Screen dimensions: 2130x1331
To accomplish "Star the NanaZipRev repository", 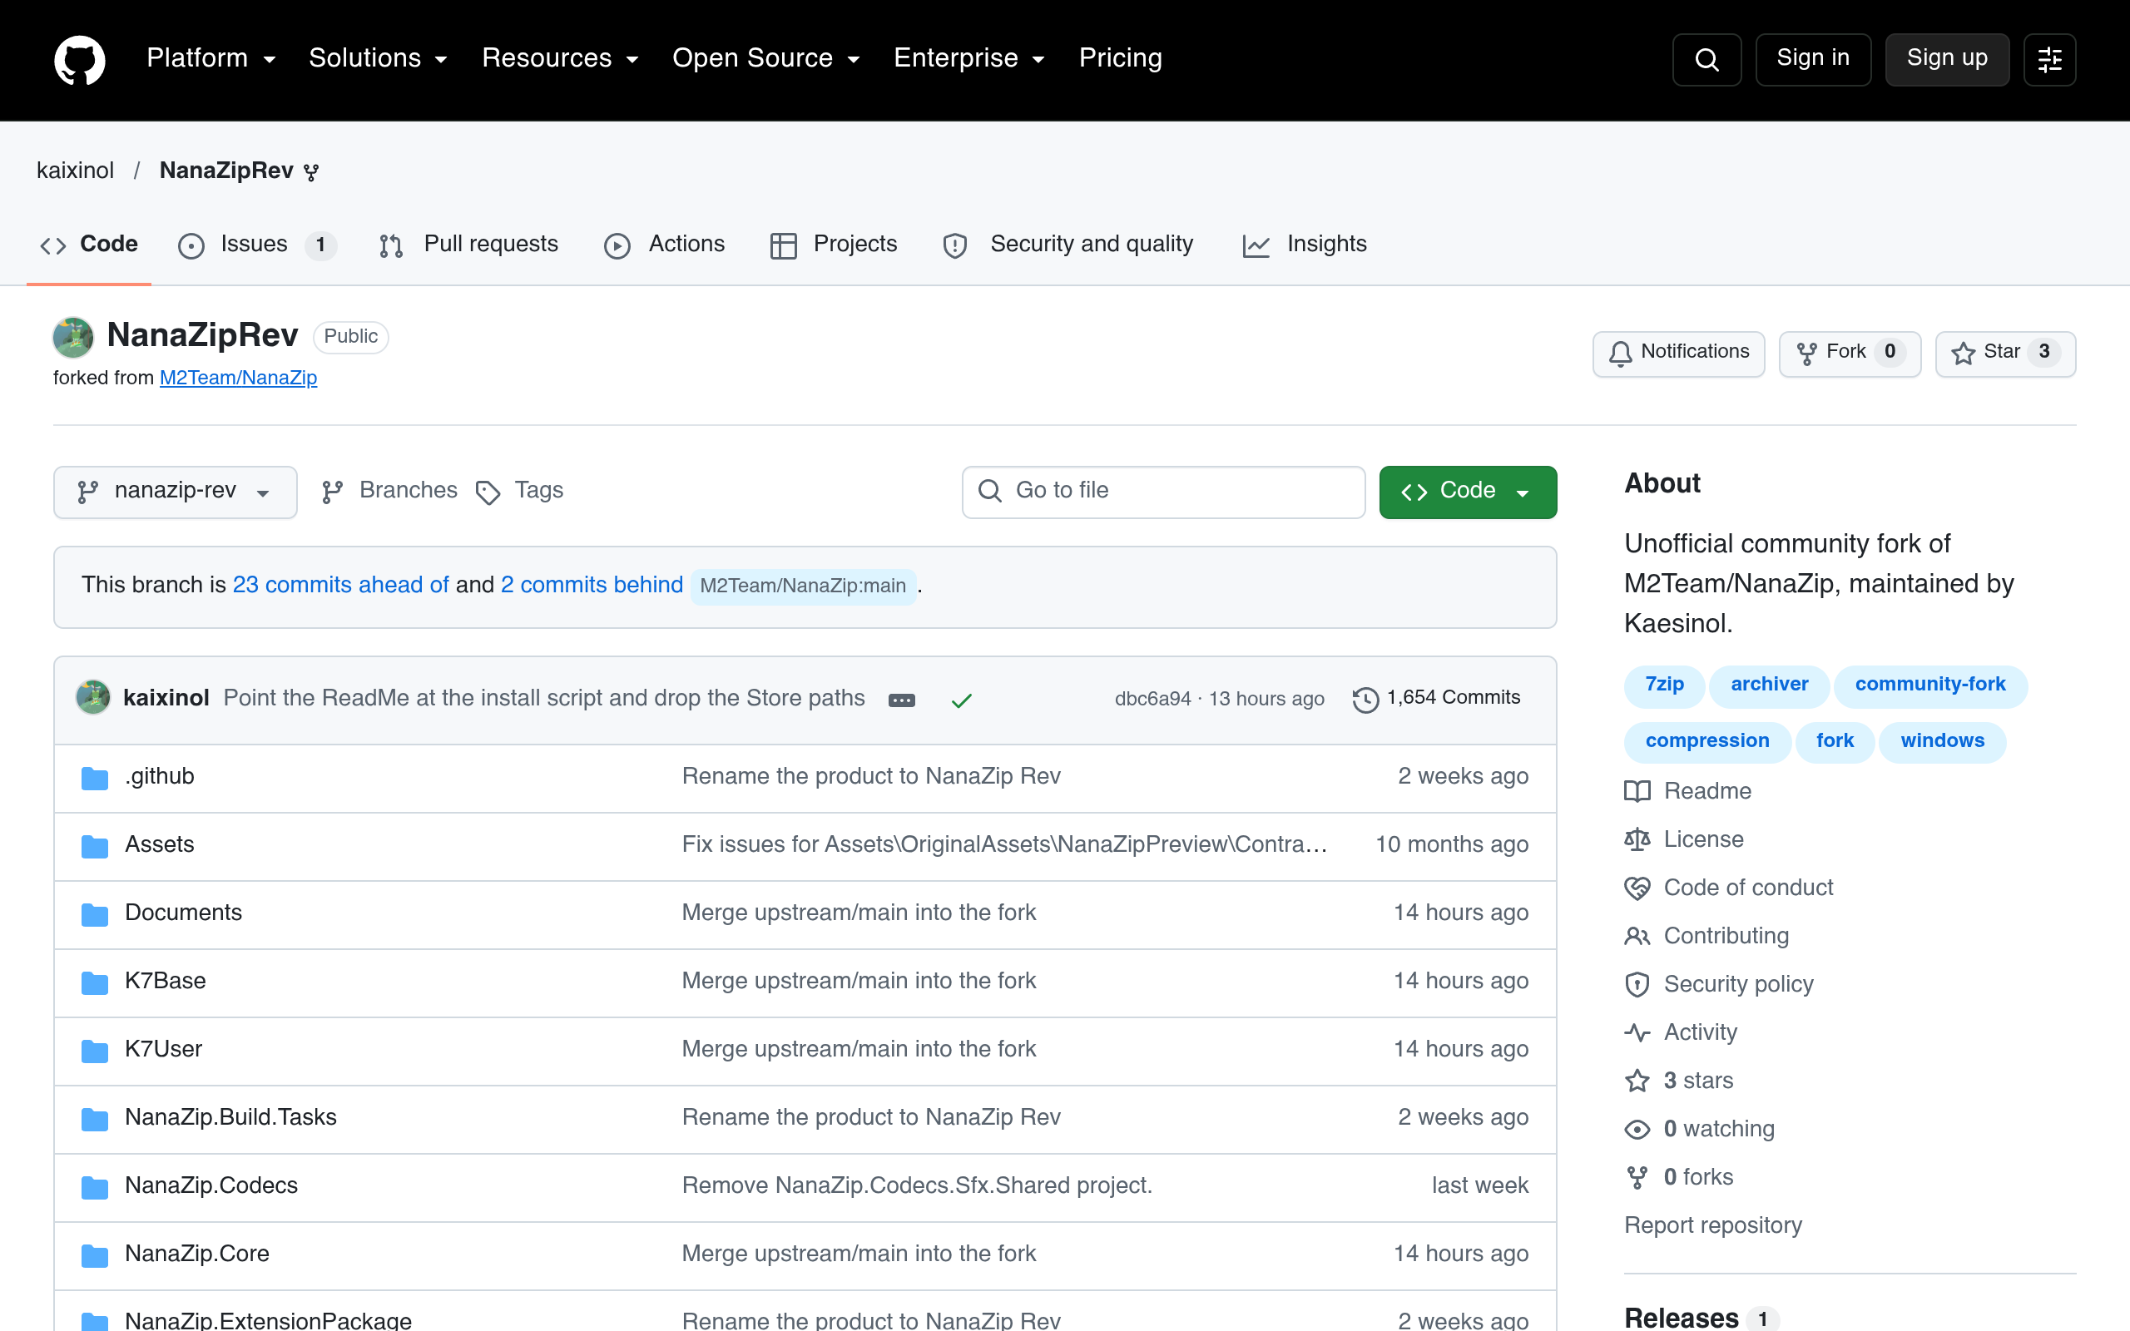I will (2005, 354).
